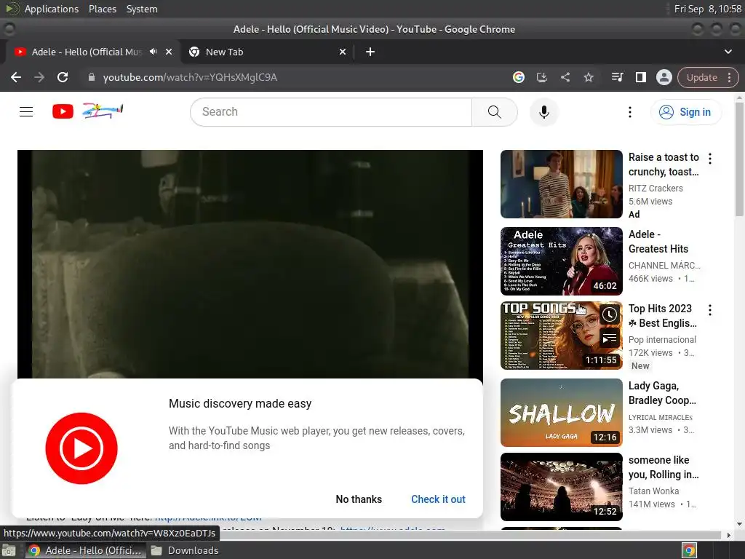Screen dimensions: 745x559
Task: Bookmark this tab with the star icon
Action: (588, 77)
